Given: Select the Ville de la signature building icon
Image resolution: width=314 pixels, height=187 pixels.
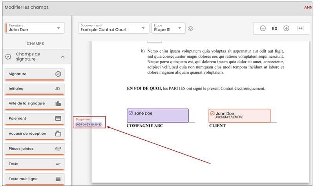Looking at the screenshot, I should coord(58,104).
